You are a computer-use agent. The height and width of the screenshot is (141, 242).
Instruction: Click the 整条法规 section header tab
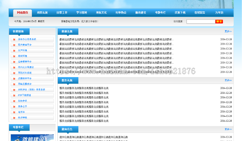click(x=68, y=81)
